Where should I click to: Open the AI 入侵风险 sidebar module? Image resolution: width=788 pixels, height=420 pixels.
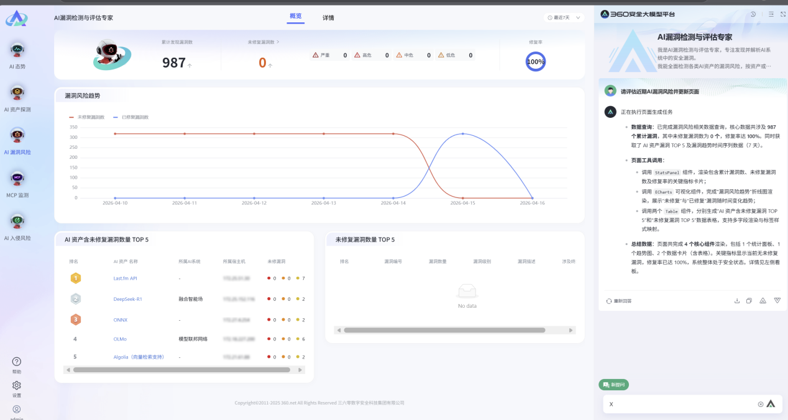(x=17, y=225)
